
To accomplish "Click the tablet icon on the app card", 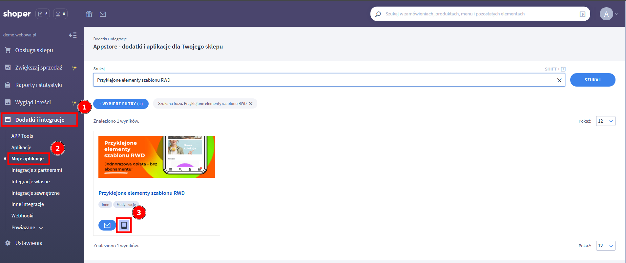I will (x=124, y=225).
